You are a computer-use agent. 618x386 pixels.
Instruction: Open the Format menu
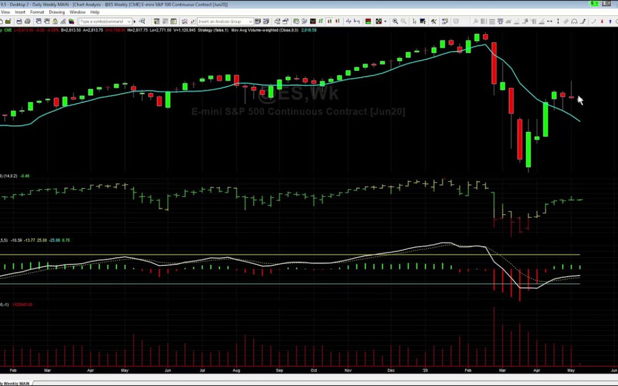(37, 11)
